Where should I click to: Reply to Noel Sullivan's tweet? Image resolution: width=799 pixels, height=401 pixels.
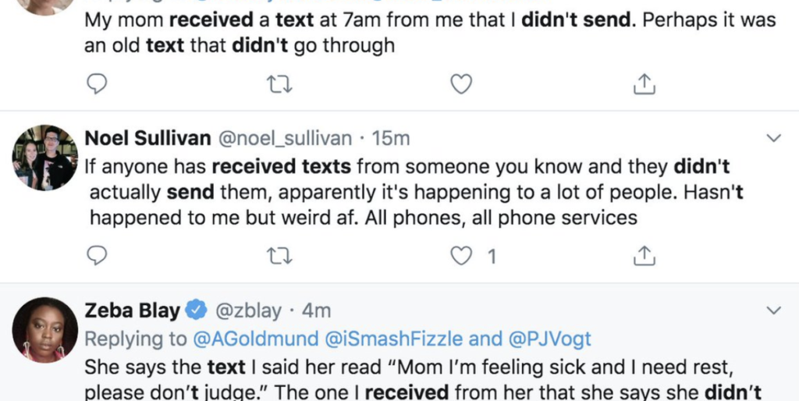96,255
